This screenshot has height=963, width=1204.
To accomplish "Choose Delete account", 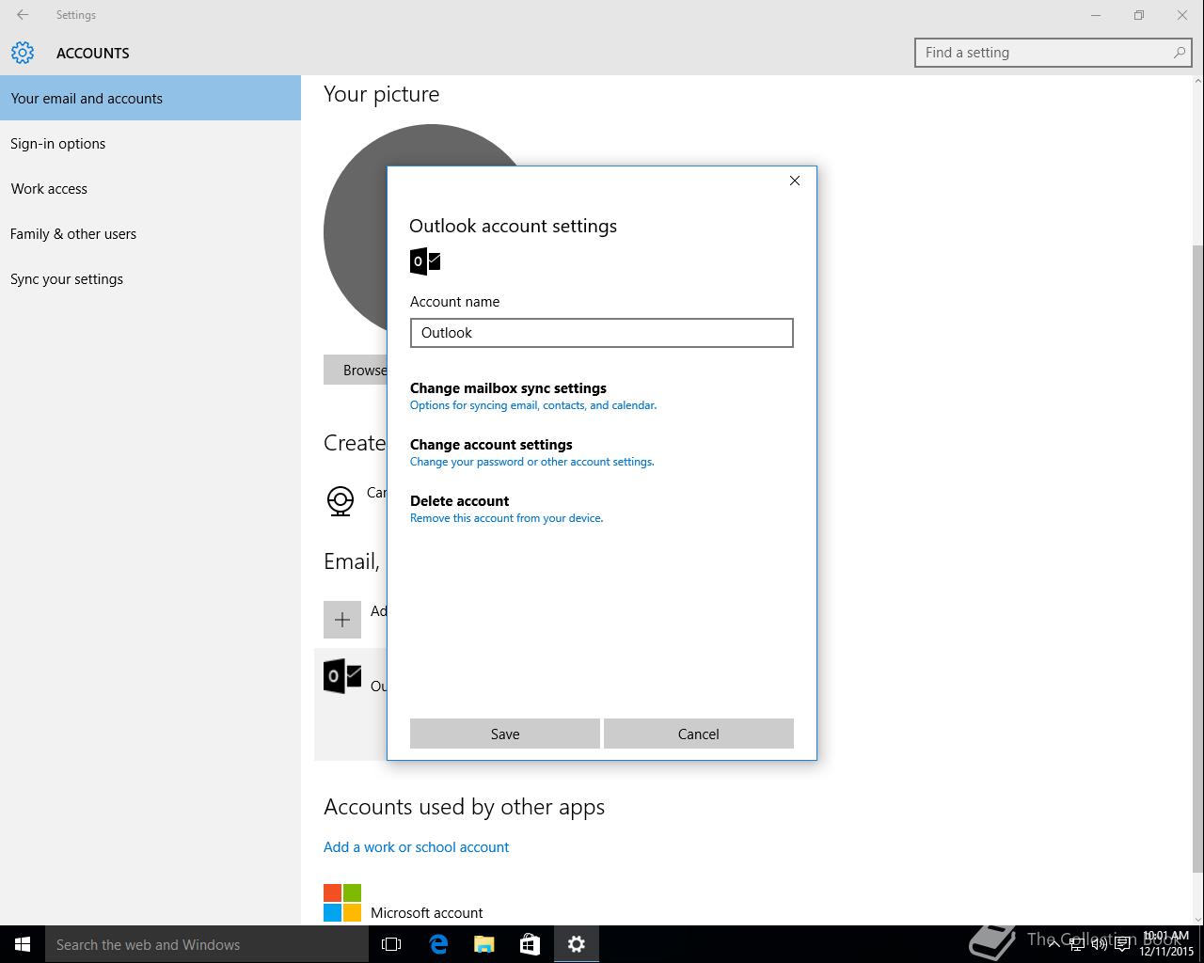I will (506, 509).
